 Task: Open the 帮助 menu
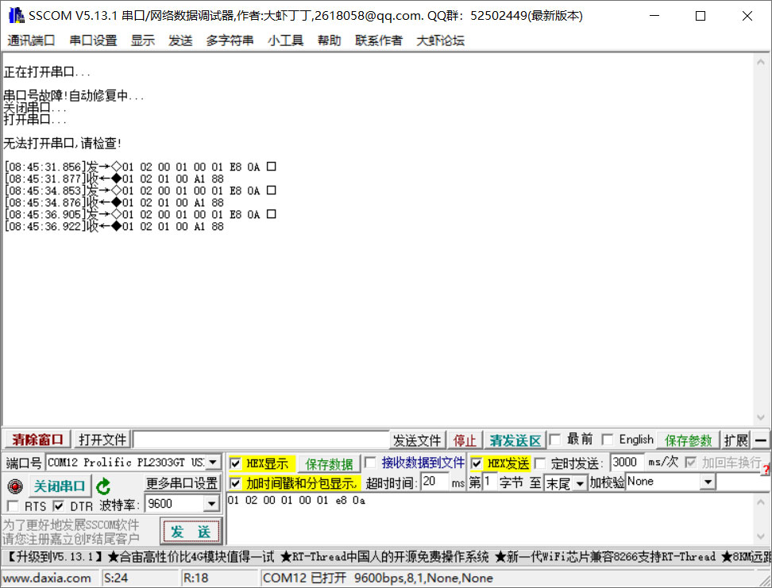pyautogui.click(x=329, y=40)
